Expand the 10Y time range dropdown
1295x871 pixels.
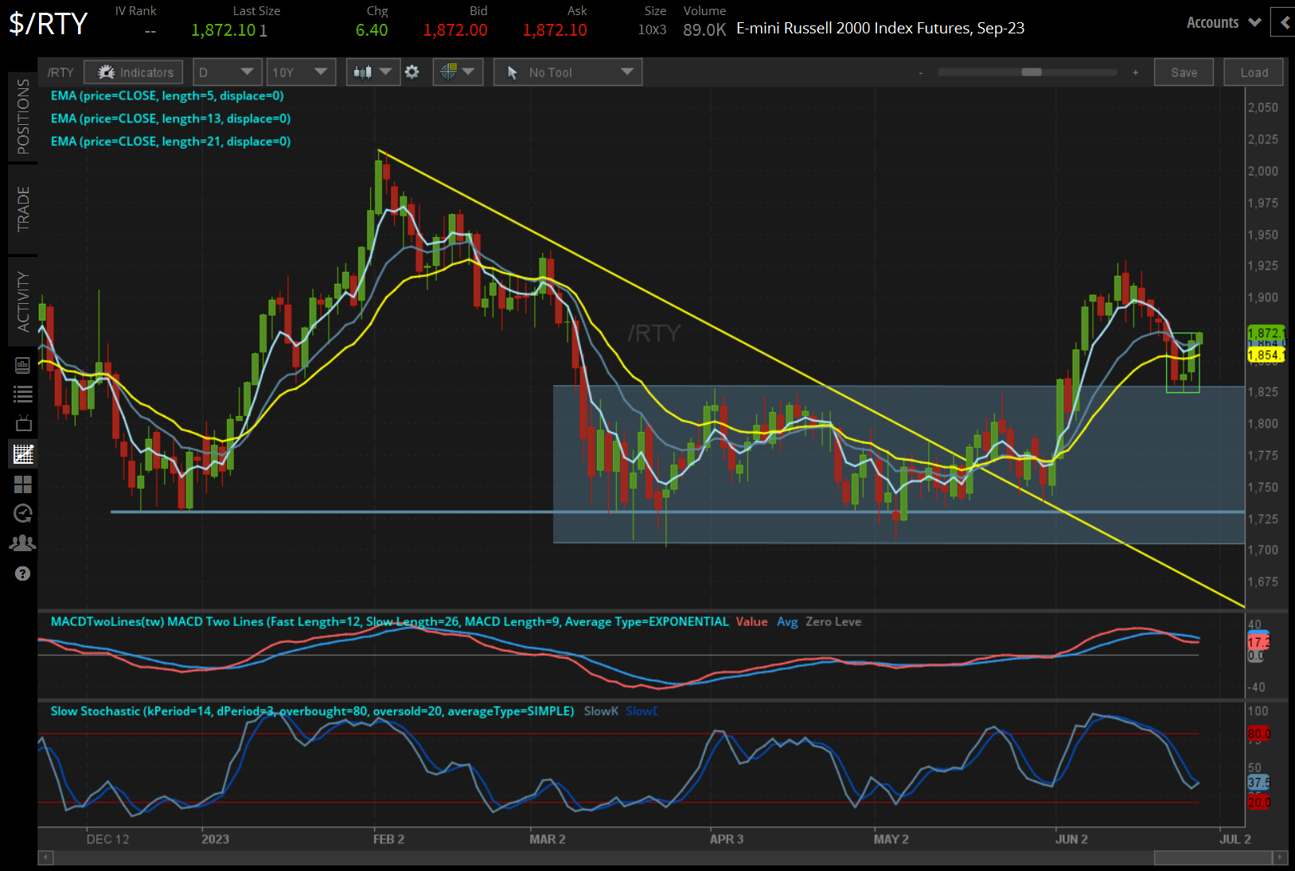(x=301, y=72)
